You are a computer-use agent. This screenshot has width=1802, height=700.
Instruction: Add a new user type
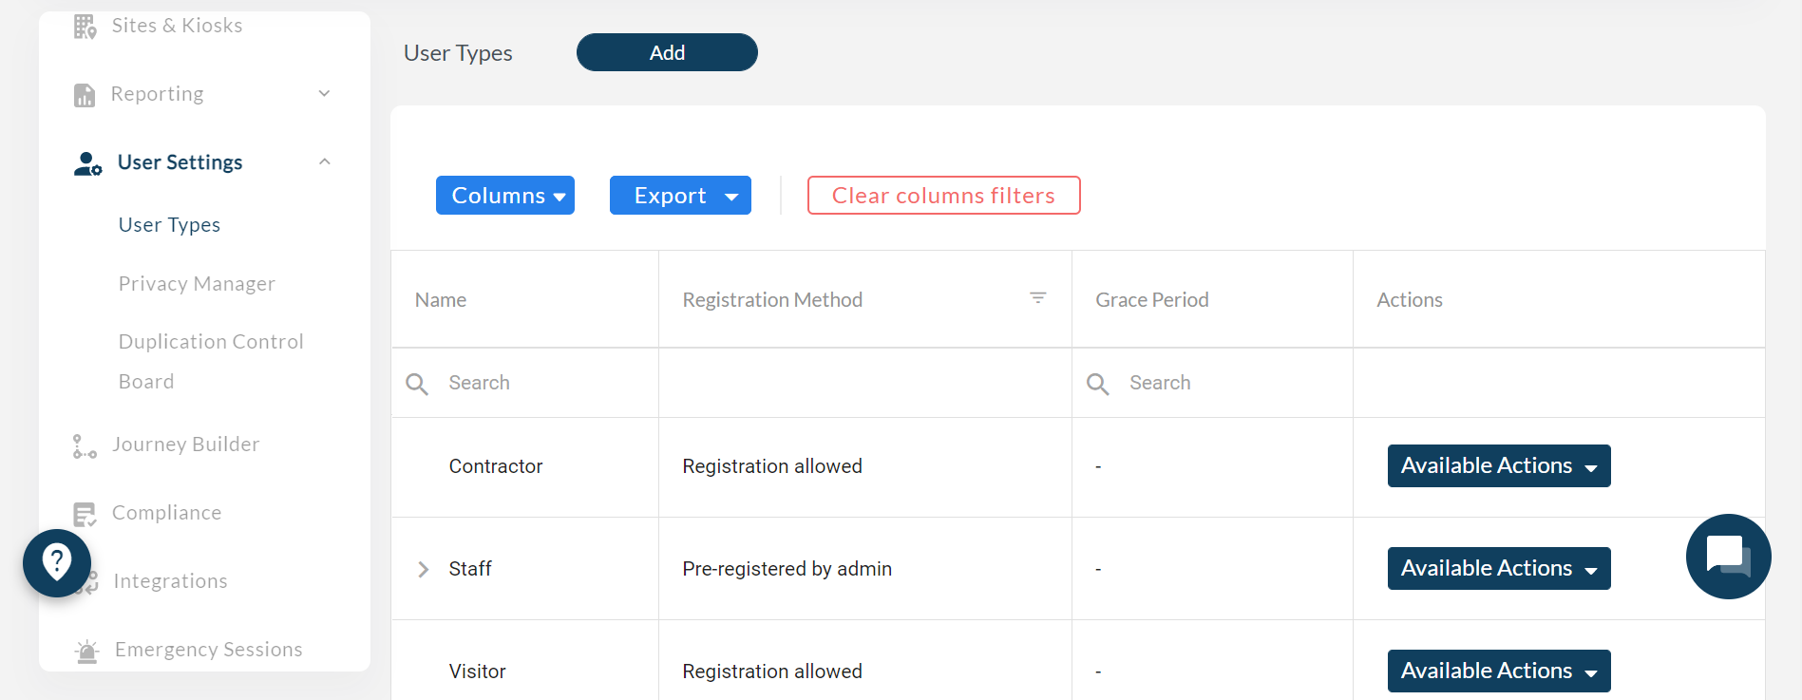point(667,52)
